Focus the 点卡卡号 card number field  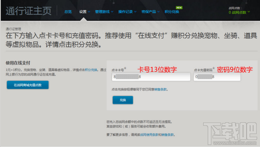(x=151, y=77)
